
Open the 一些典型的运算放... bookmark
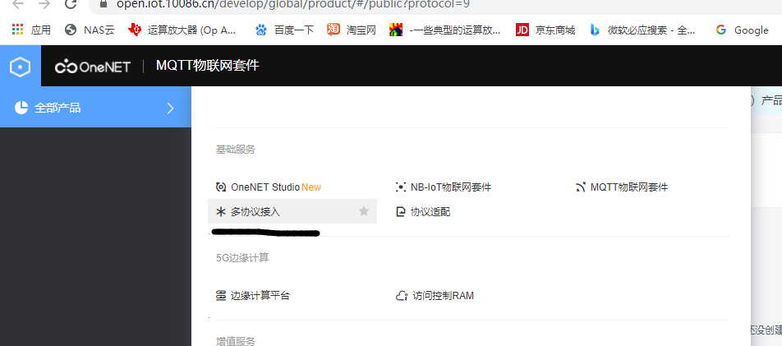pos(445,30)
